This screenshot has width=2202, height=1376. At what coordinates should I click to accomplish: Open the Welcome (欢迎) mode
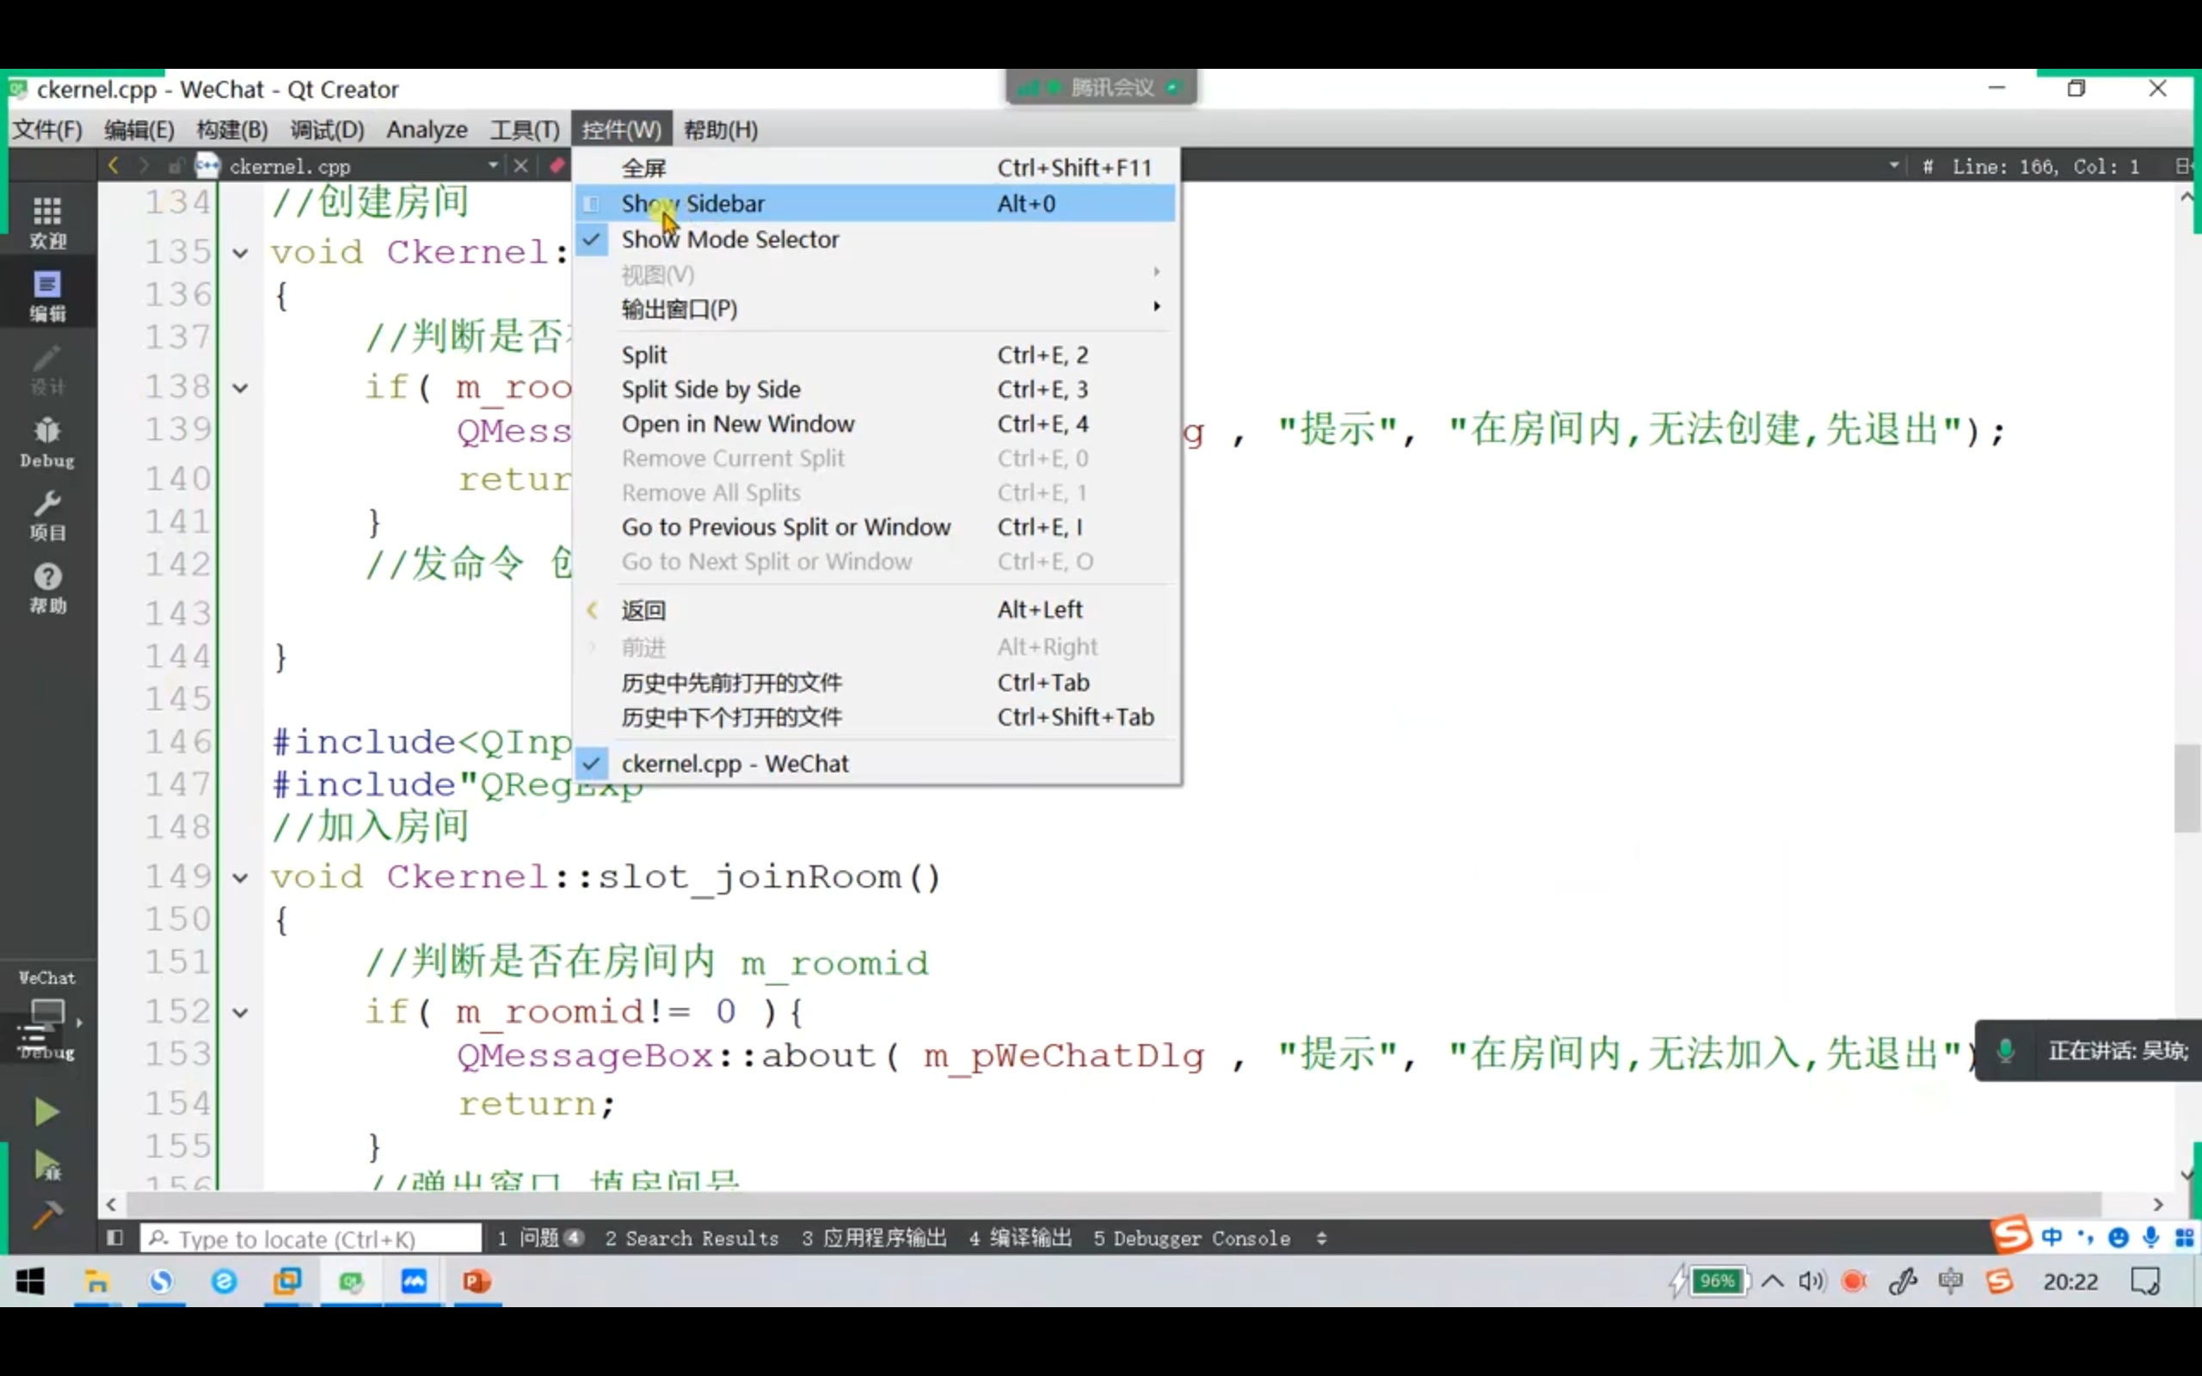point(47,221)
